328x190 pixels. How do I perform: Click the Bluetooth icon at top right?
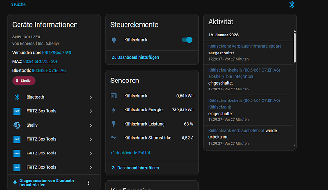pyautogui.click(x=292, y=5)
